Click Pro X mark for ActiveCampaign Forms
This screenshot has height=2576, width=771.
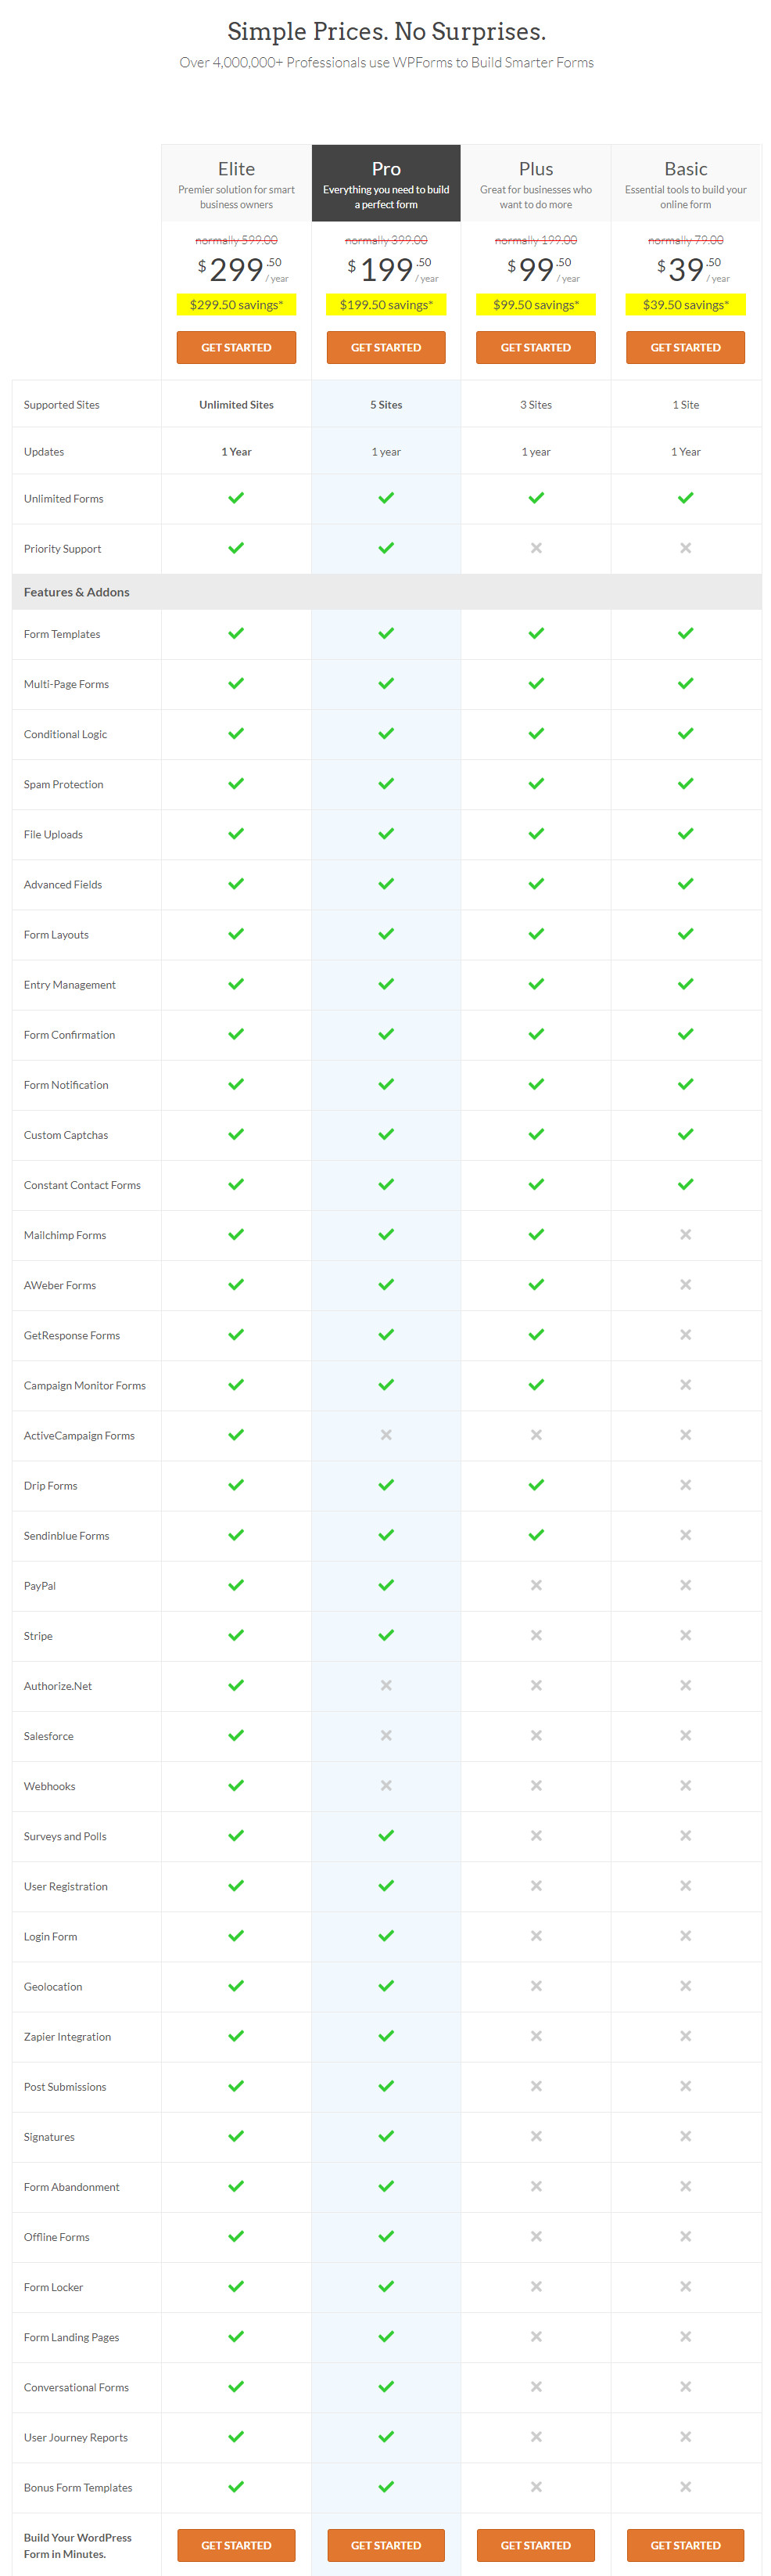(x=386, y=1435)
